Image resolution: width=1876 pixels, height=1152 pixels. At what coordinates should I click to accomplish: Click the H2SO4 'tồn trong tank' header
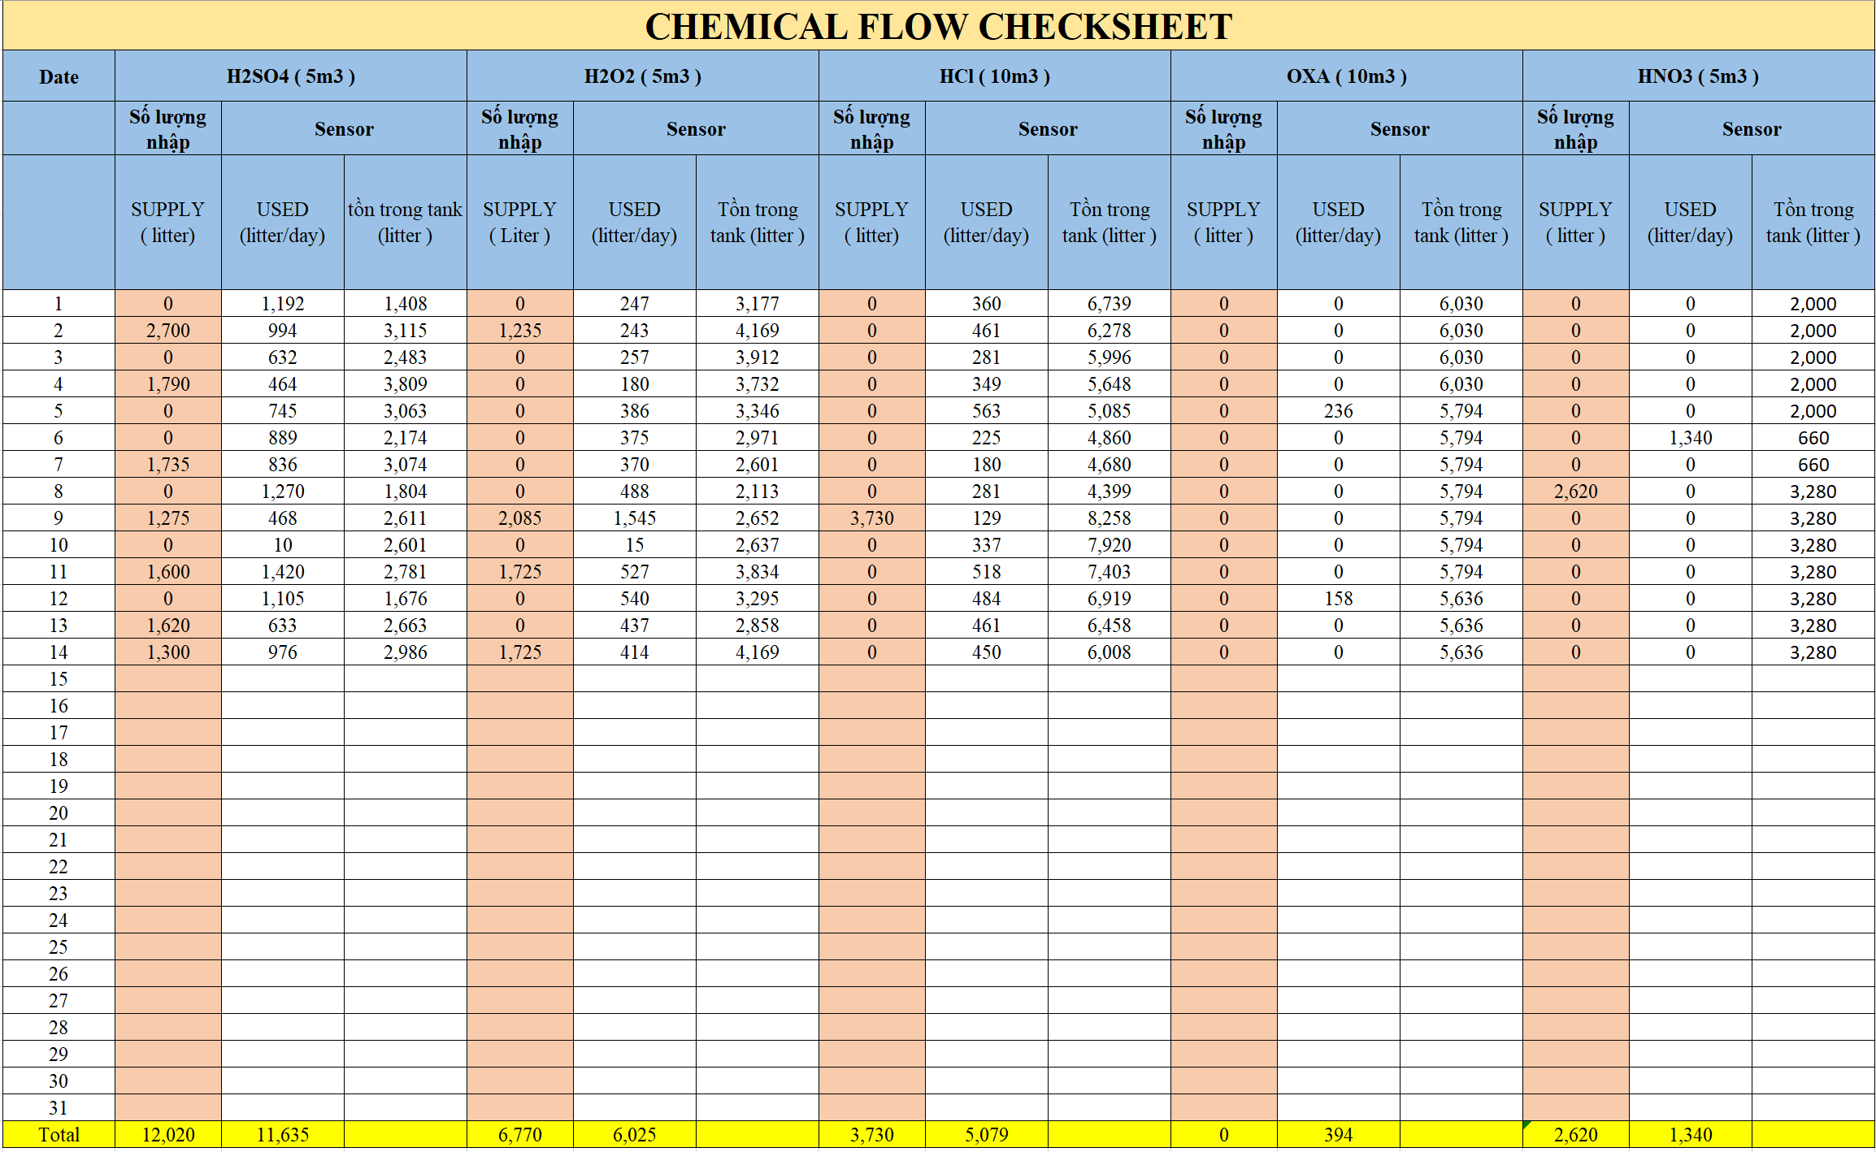point(405,222)
